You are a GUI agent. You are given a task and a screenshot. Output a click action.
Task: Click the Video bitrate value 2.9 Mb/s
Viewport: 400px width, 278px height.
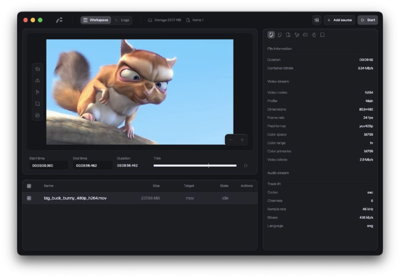coord(366,159)
